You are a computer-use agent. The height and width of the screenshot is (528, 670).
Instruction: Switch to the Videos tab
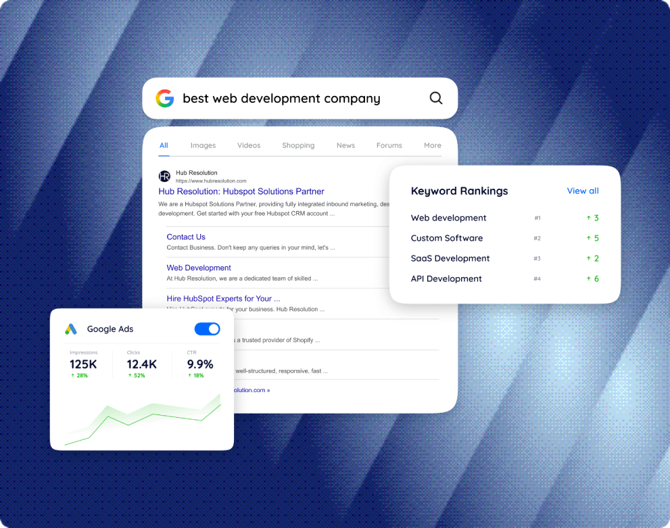coord(249,145)
